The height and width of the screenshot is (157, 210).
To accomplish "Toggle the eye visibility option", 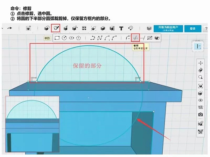I will [x=201, y=100].
